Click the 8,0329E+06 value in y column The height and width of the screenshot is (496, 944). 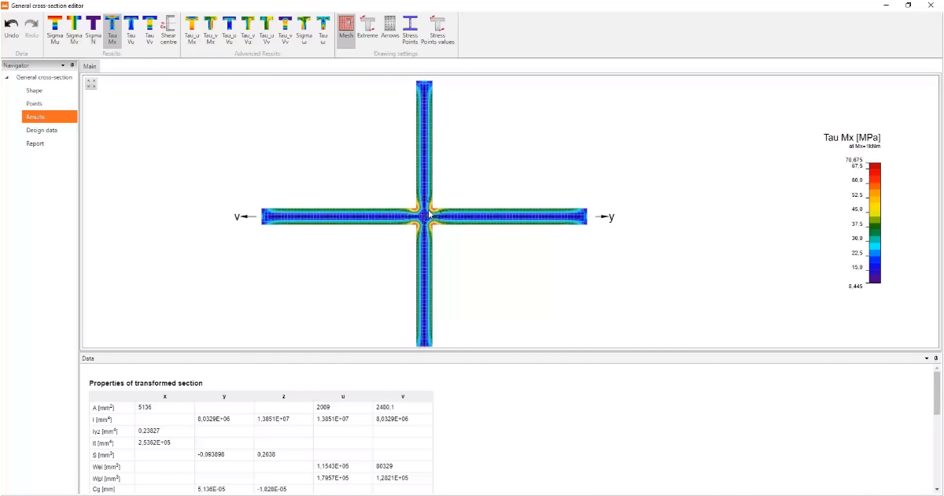(x=224, y=419)
